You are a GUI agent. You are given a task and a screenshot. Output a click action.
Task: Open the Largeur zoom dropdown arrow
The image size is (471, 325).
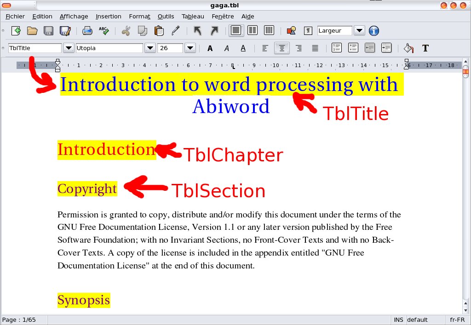pos(359,31)
